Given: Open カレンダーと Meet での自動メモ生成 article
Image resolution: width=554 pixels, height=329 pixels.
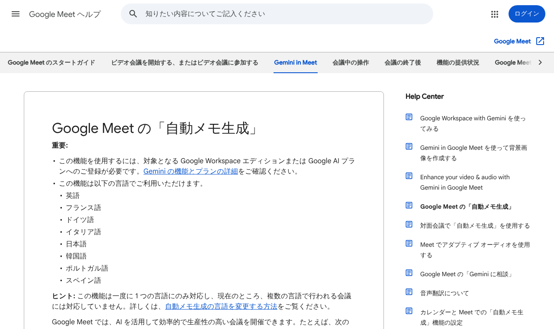Looking at the screenshot, I should coord(472,317).
